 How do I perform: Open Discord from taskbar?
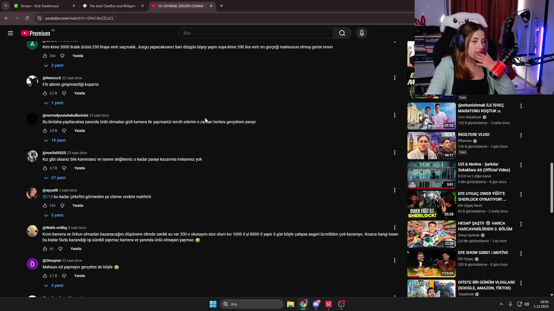(x=316, y=304)
